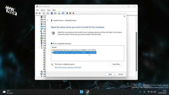Click the microphone tray icon

click(144, 92)
